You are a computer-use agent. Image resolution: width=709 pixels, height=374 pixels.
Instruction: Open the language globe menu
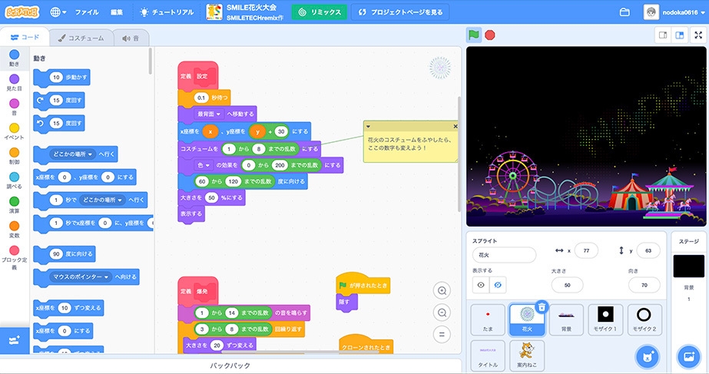tap(58, 12)
